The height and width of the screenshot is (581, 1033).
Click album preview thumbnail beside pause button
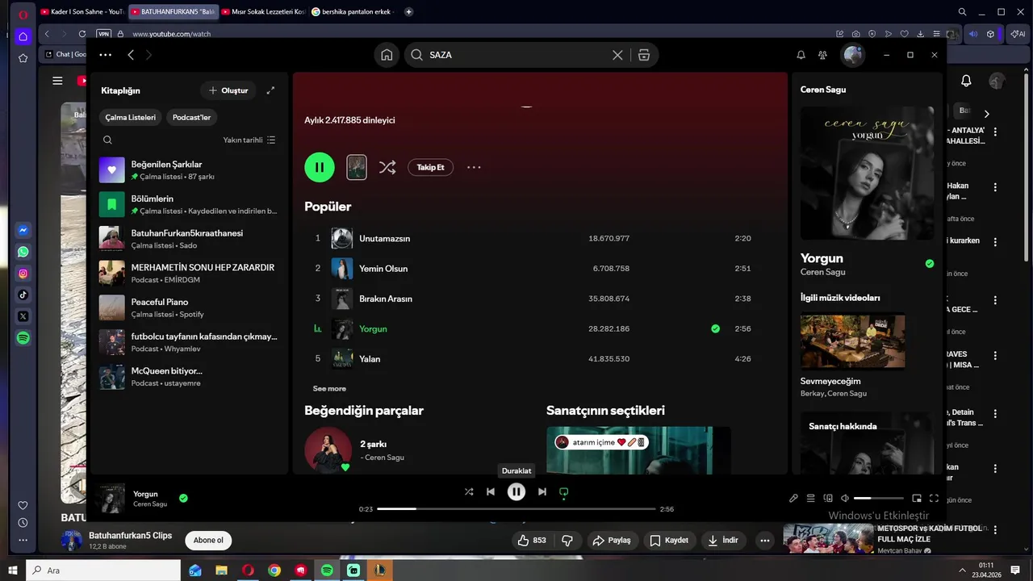coord(357,167)
